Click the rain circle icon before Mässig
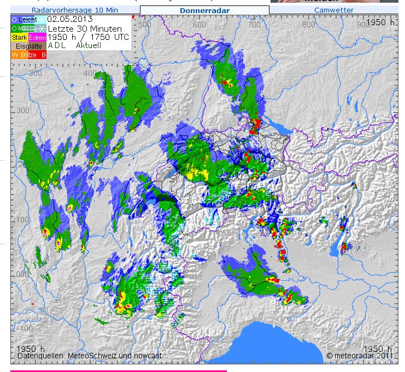The width and height of the screenshot is (405, 372). point(14,28)
